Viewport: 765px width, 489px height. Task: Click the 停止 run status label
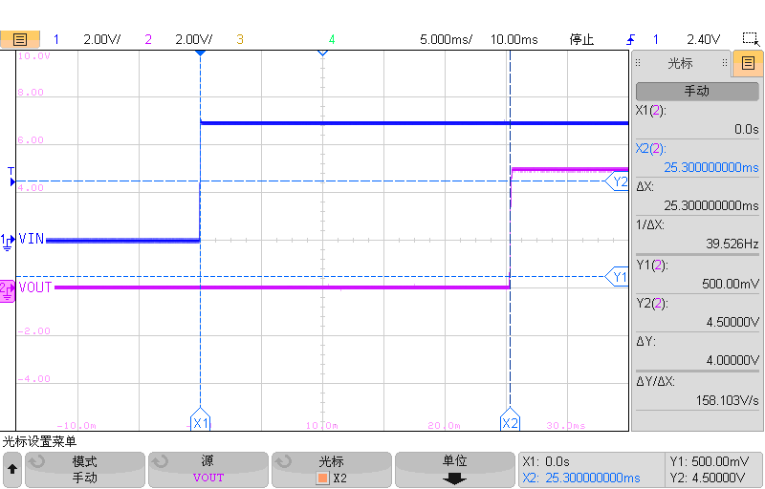click(x=581, y=39)
